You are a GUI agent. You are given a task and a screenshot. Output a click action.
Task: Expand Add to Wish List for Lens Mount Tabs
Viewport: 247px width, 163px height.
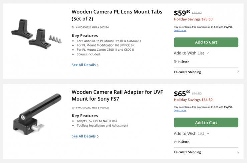[x=191, y=53]
